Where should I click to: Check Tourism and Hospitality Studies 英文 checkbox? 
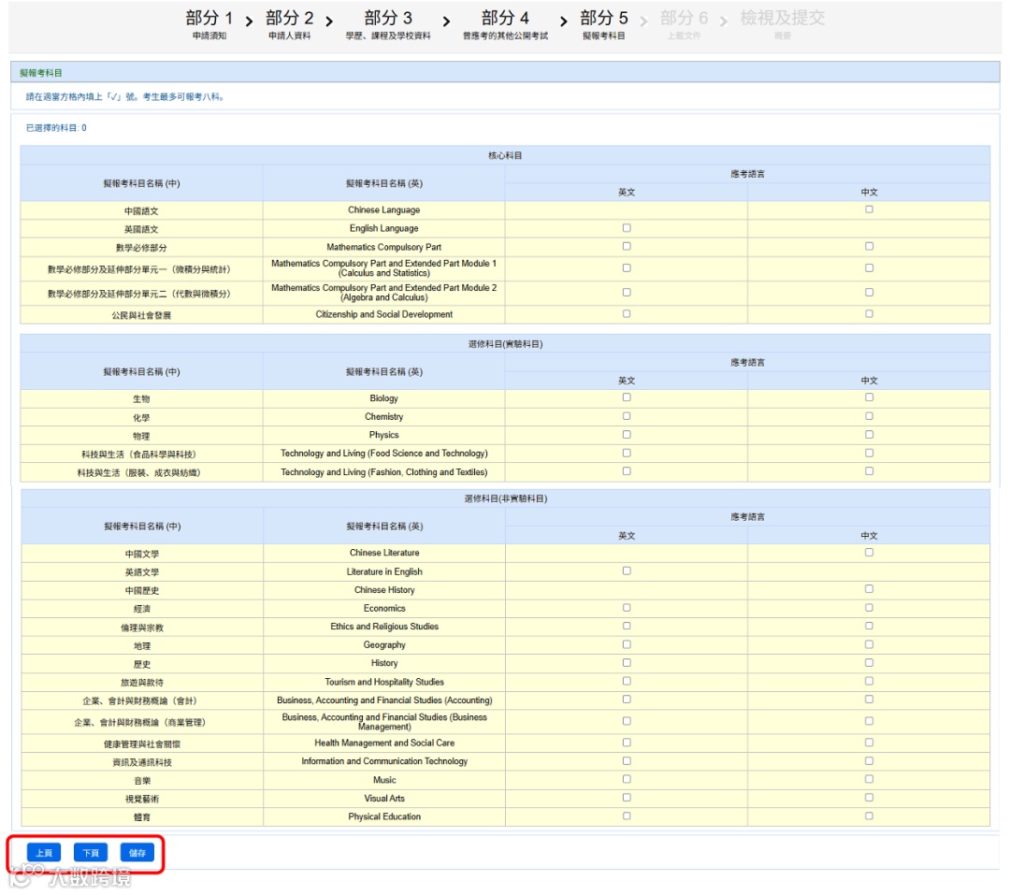(627, 681)
